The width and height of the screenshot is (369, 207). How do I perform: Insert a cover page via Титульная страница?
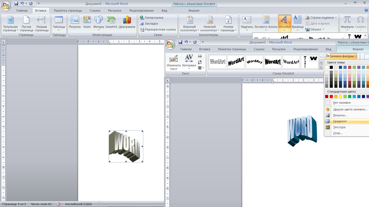click(10, 24)
